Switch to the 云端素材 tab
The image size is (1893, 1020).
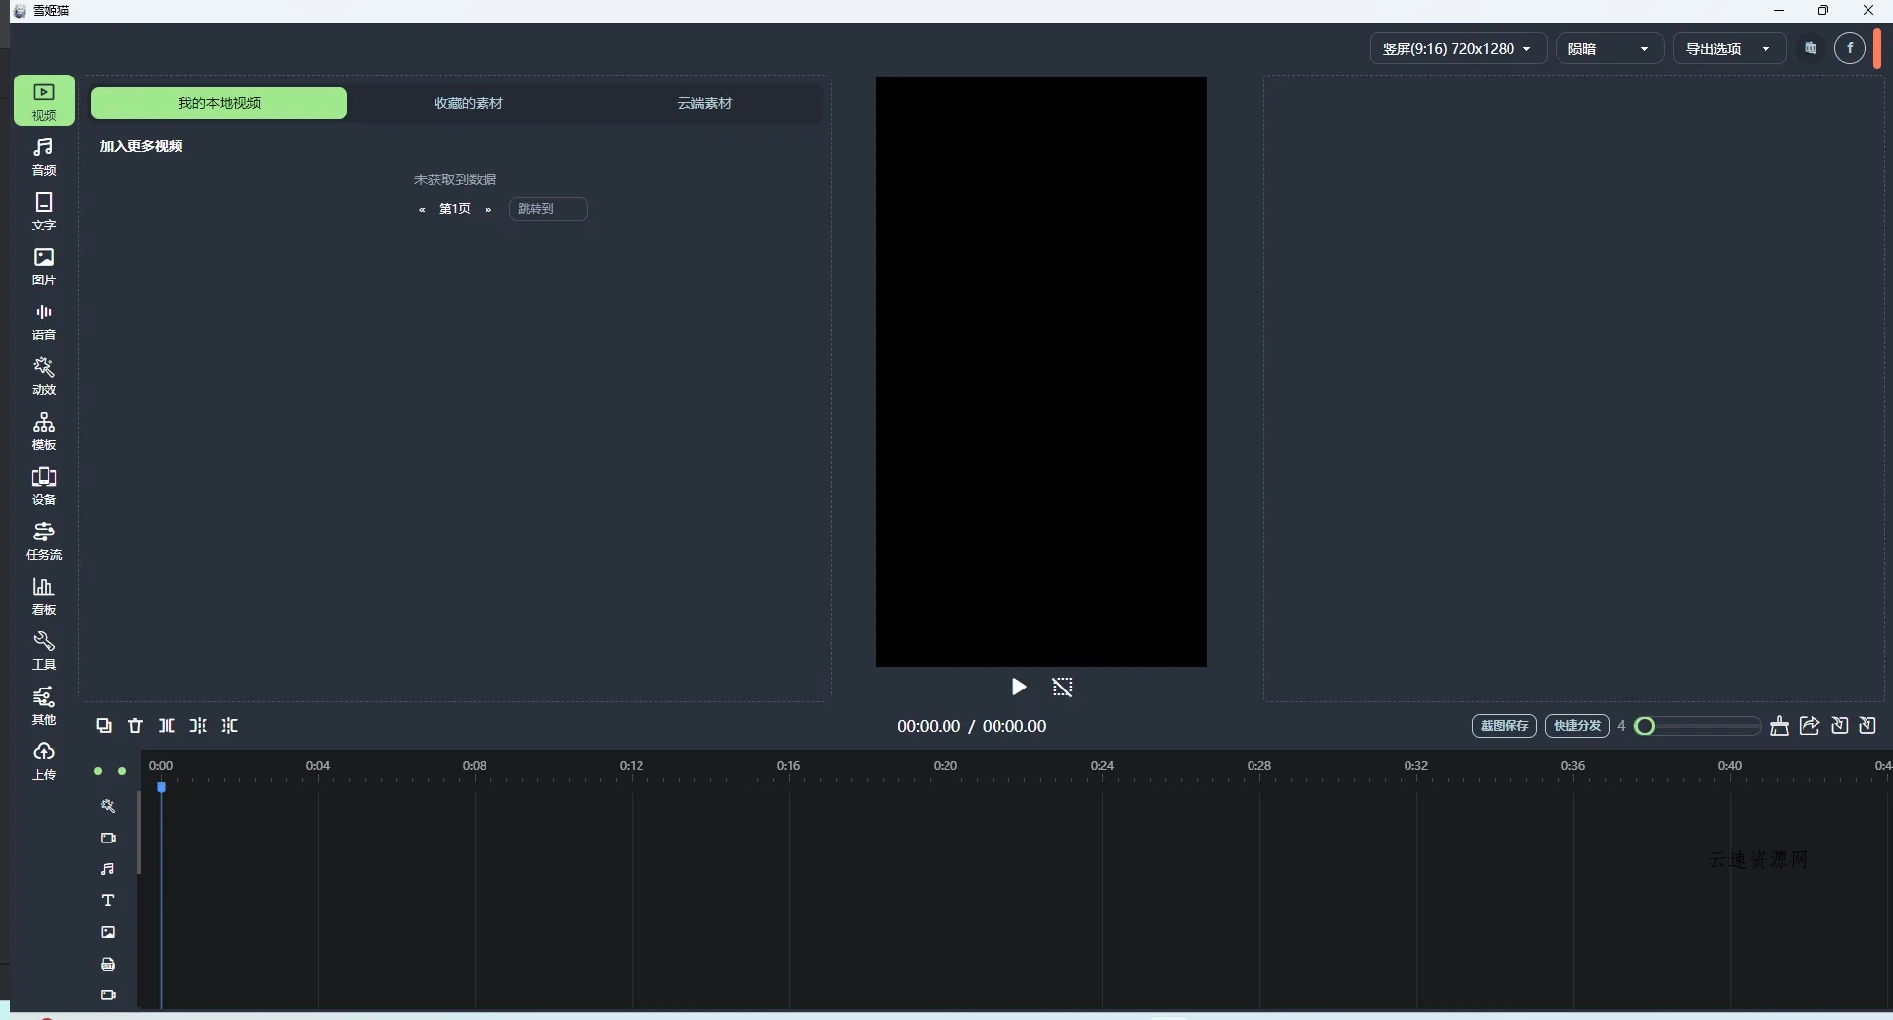pyautogui.click(x=704, y=103)
